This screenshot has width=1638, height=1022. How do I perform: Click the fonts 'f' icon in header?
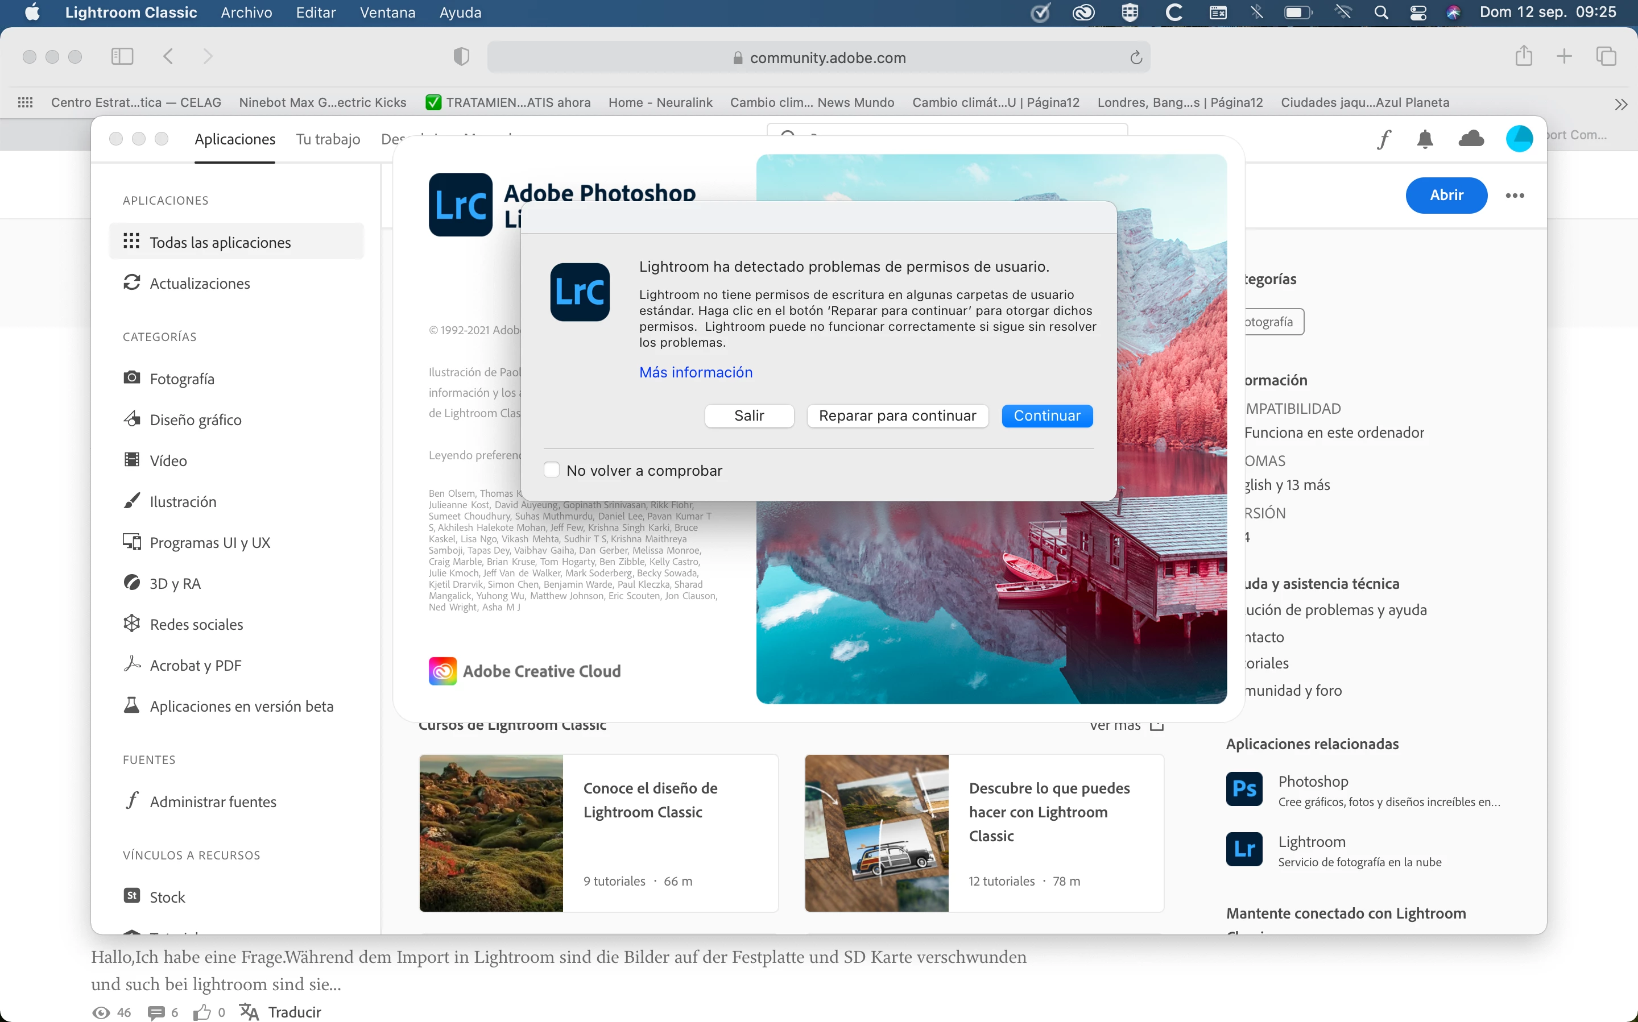[1384, 139]
